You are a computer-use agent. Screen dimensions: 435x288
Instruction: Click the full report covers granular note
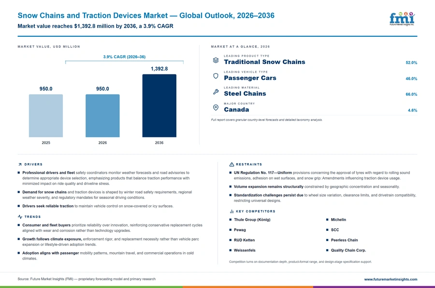click(x=267, y=120)
